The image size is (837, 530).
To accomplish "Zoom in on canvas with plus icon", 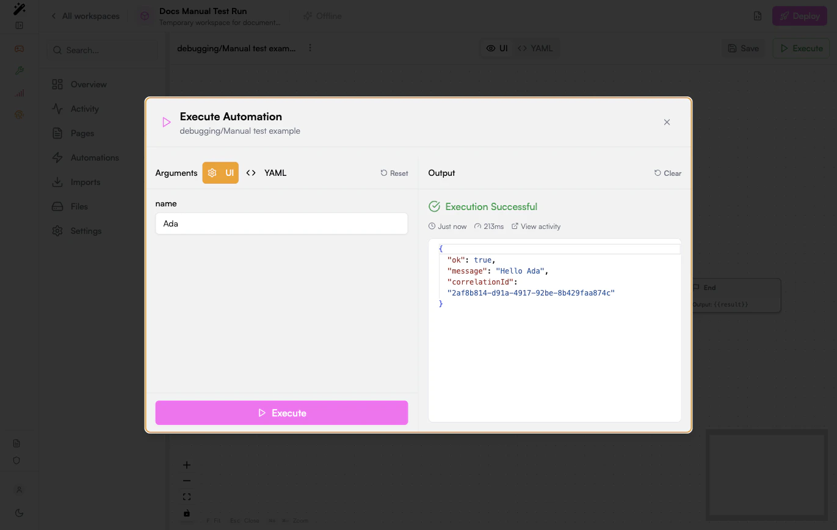I will [x=187, y=465].
